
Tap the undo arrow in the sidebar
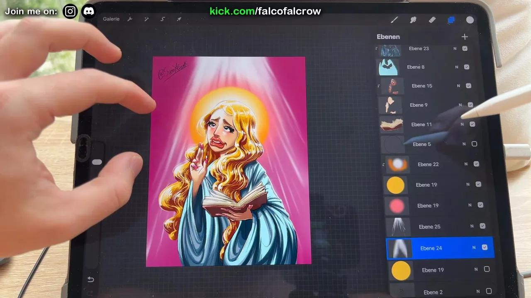pos(91,280)
